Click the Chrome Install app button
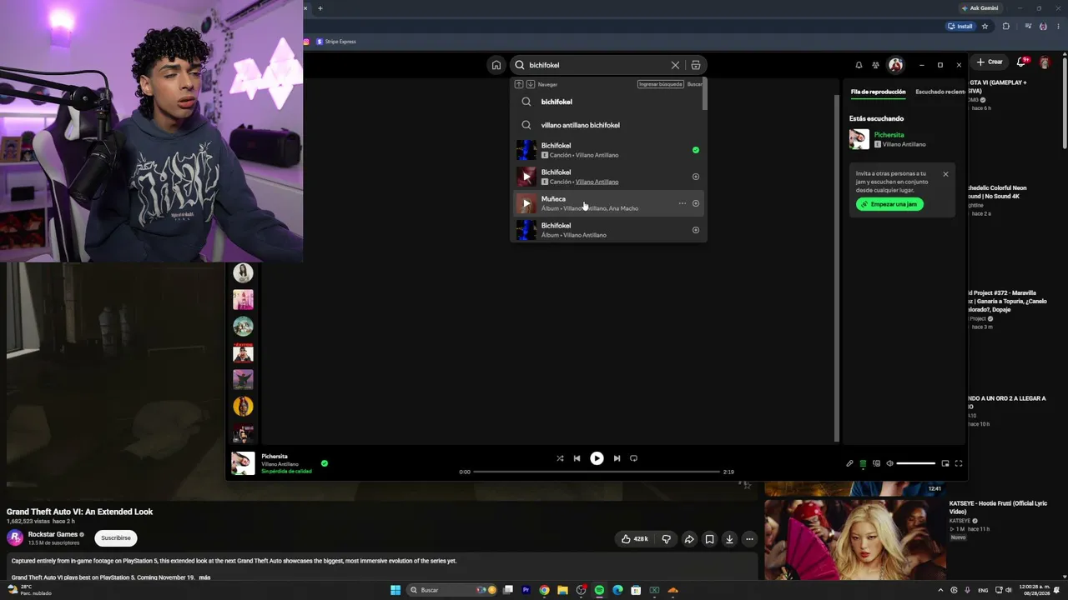The image size is (1068, 600). coord(960,26)
